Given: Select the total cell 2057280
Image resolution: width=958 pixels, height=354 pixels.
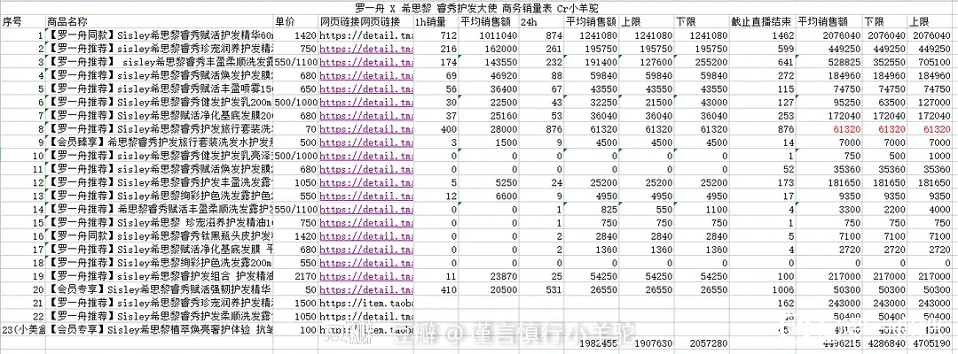Looking at the screenshot, I should 702,343.
